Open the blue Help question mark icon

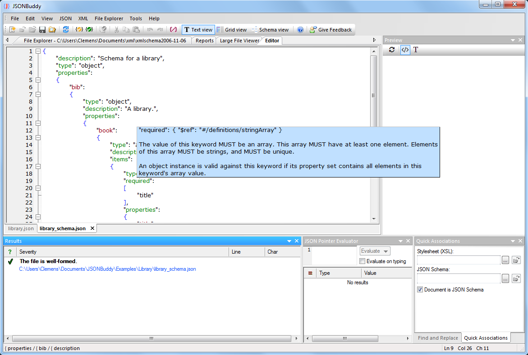(x=300, y=30)
